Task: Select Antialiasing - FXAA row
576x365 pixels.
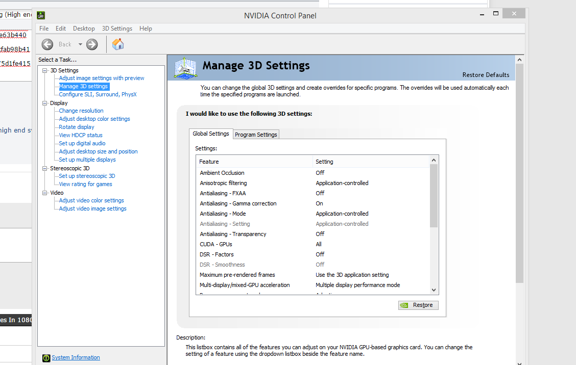Action: [313, 193]
